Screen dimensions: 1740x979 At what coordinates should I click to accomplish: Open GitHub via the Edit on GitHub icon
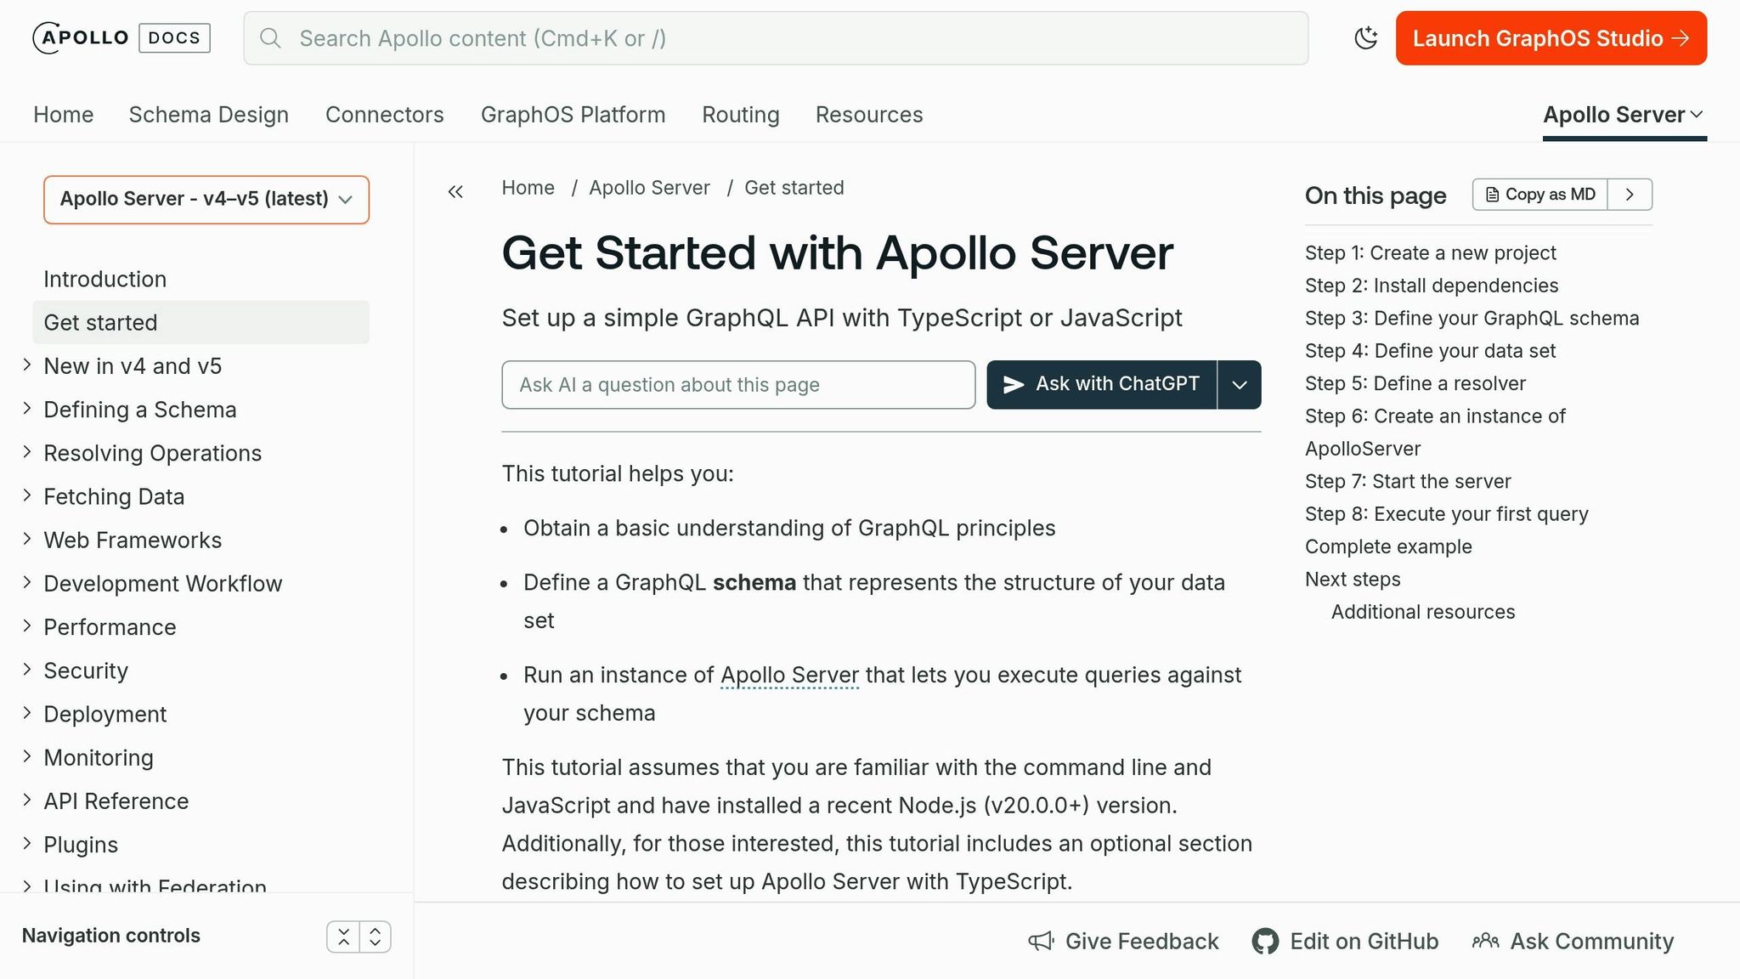pyautogui.click(x=1265, y=942)
